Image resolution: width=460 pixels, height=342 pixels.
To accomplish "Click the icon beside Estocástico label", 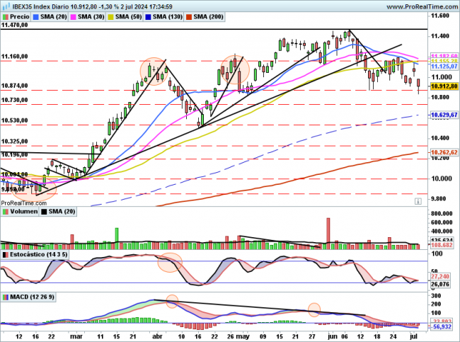I will coord(6,254).
